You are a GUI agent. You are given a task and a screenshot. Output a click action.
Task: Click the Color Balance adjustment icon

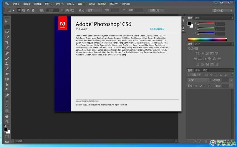[x=200, y=59]
